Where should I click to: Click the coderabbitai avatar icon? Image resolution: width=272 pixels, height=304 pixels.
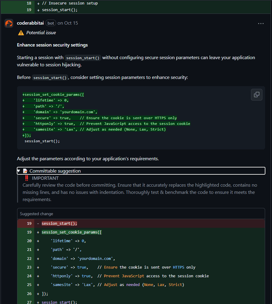tap(9, 23)
